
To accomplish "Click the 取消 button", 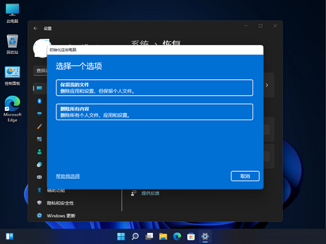I will click(x=245, y=176).
